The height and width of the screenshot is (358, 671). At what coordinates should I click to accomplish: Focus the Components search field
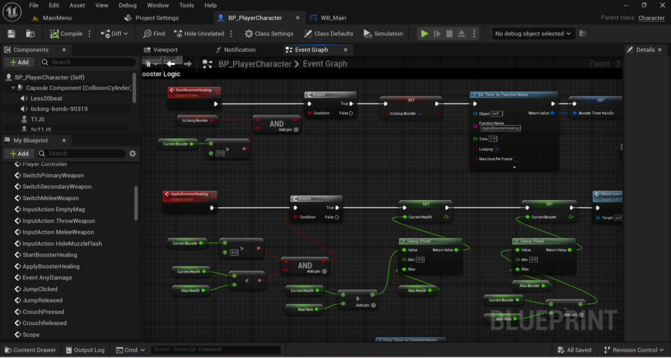click(88, 62)
